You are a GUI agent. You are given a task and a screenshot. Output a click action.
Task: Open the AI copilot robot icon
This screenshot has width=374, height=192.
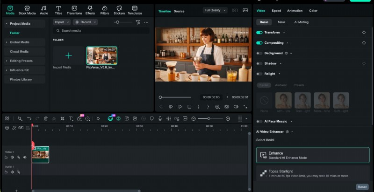110,118
